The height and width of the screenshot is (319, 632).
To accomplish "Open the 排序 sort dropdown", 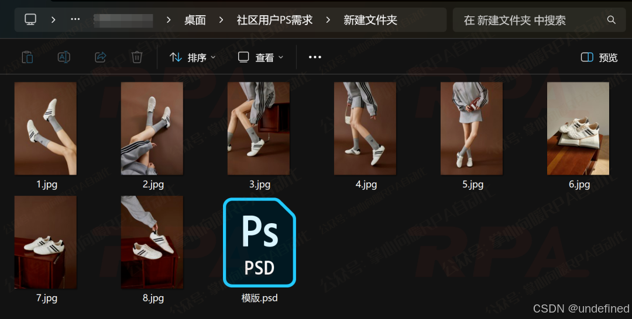I will click(x=193, y=57).
